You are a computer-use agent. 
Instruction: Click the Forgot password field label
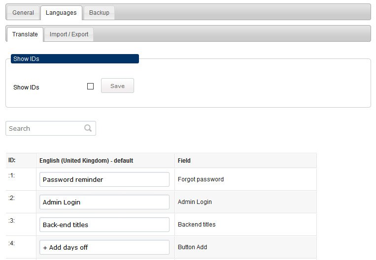[201, 179]
